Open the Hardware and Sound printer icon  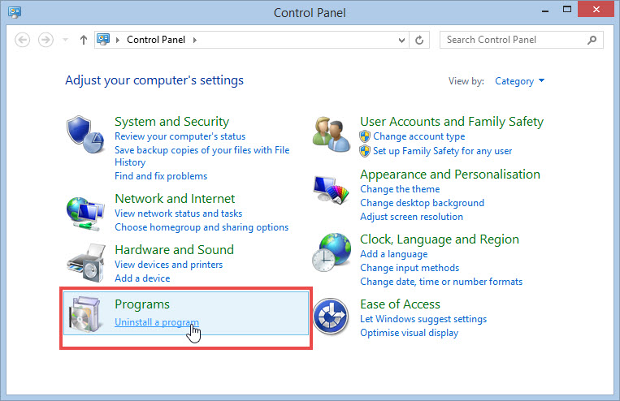[x=86, y=263]
